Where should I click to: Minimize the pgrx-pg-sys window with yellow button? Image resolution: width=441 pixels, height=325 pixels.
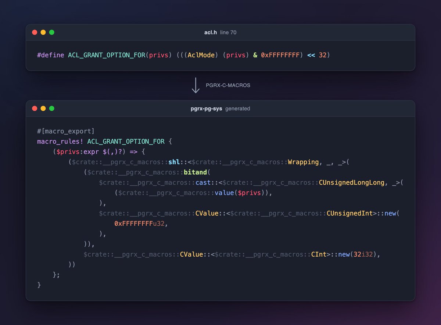pyautogui.click(x=43, y=108)
